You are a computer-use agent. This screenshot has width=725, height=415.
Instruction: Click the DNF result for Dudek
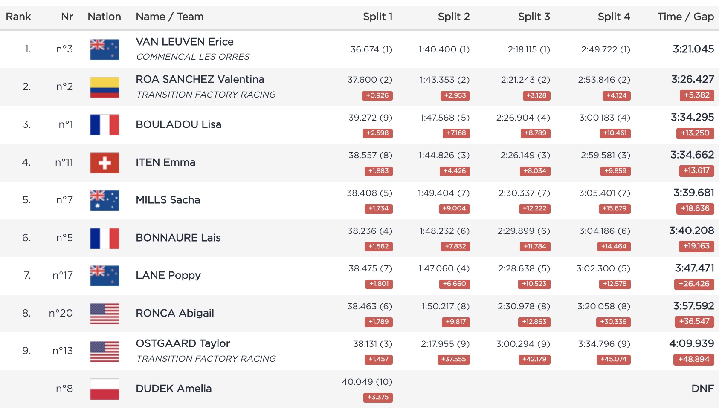[x=702, y=389]
